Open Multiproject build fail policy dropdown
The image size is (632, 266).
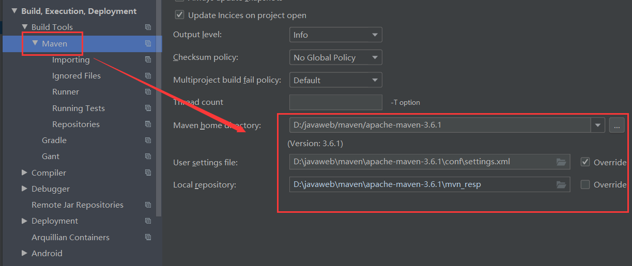(x=335, y=80)
